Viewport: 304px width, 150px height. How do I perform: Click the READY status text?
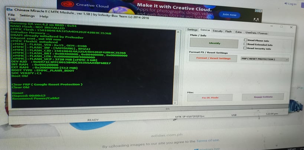coord(93,120)
